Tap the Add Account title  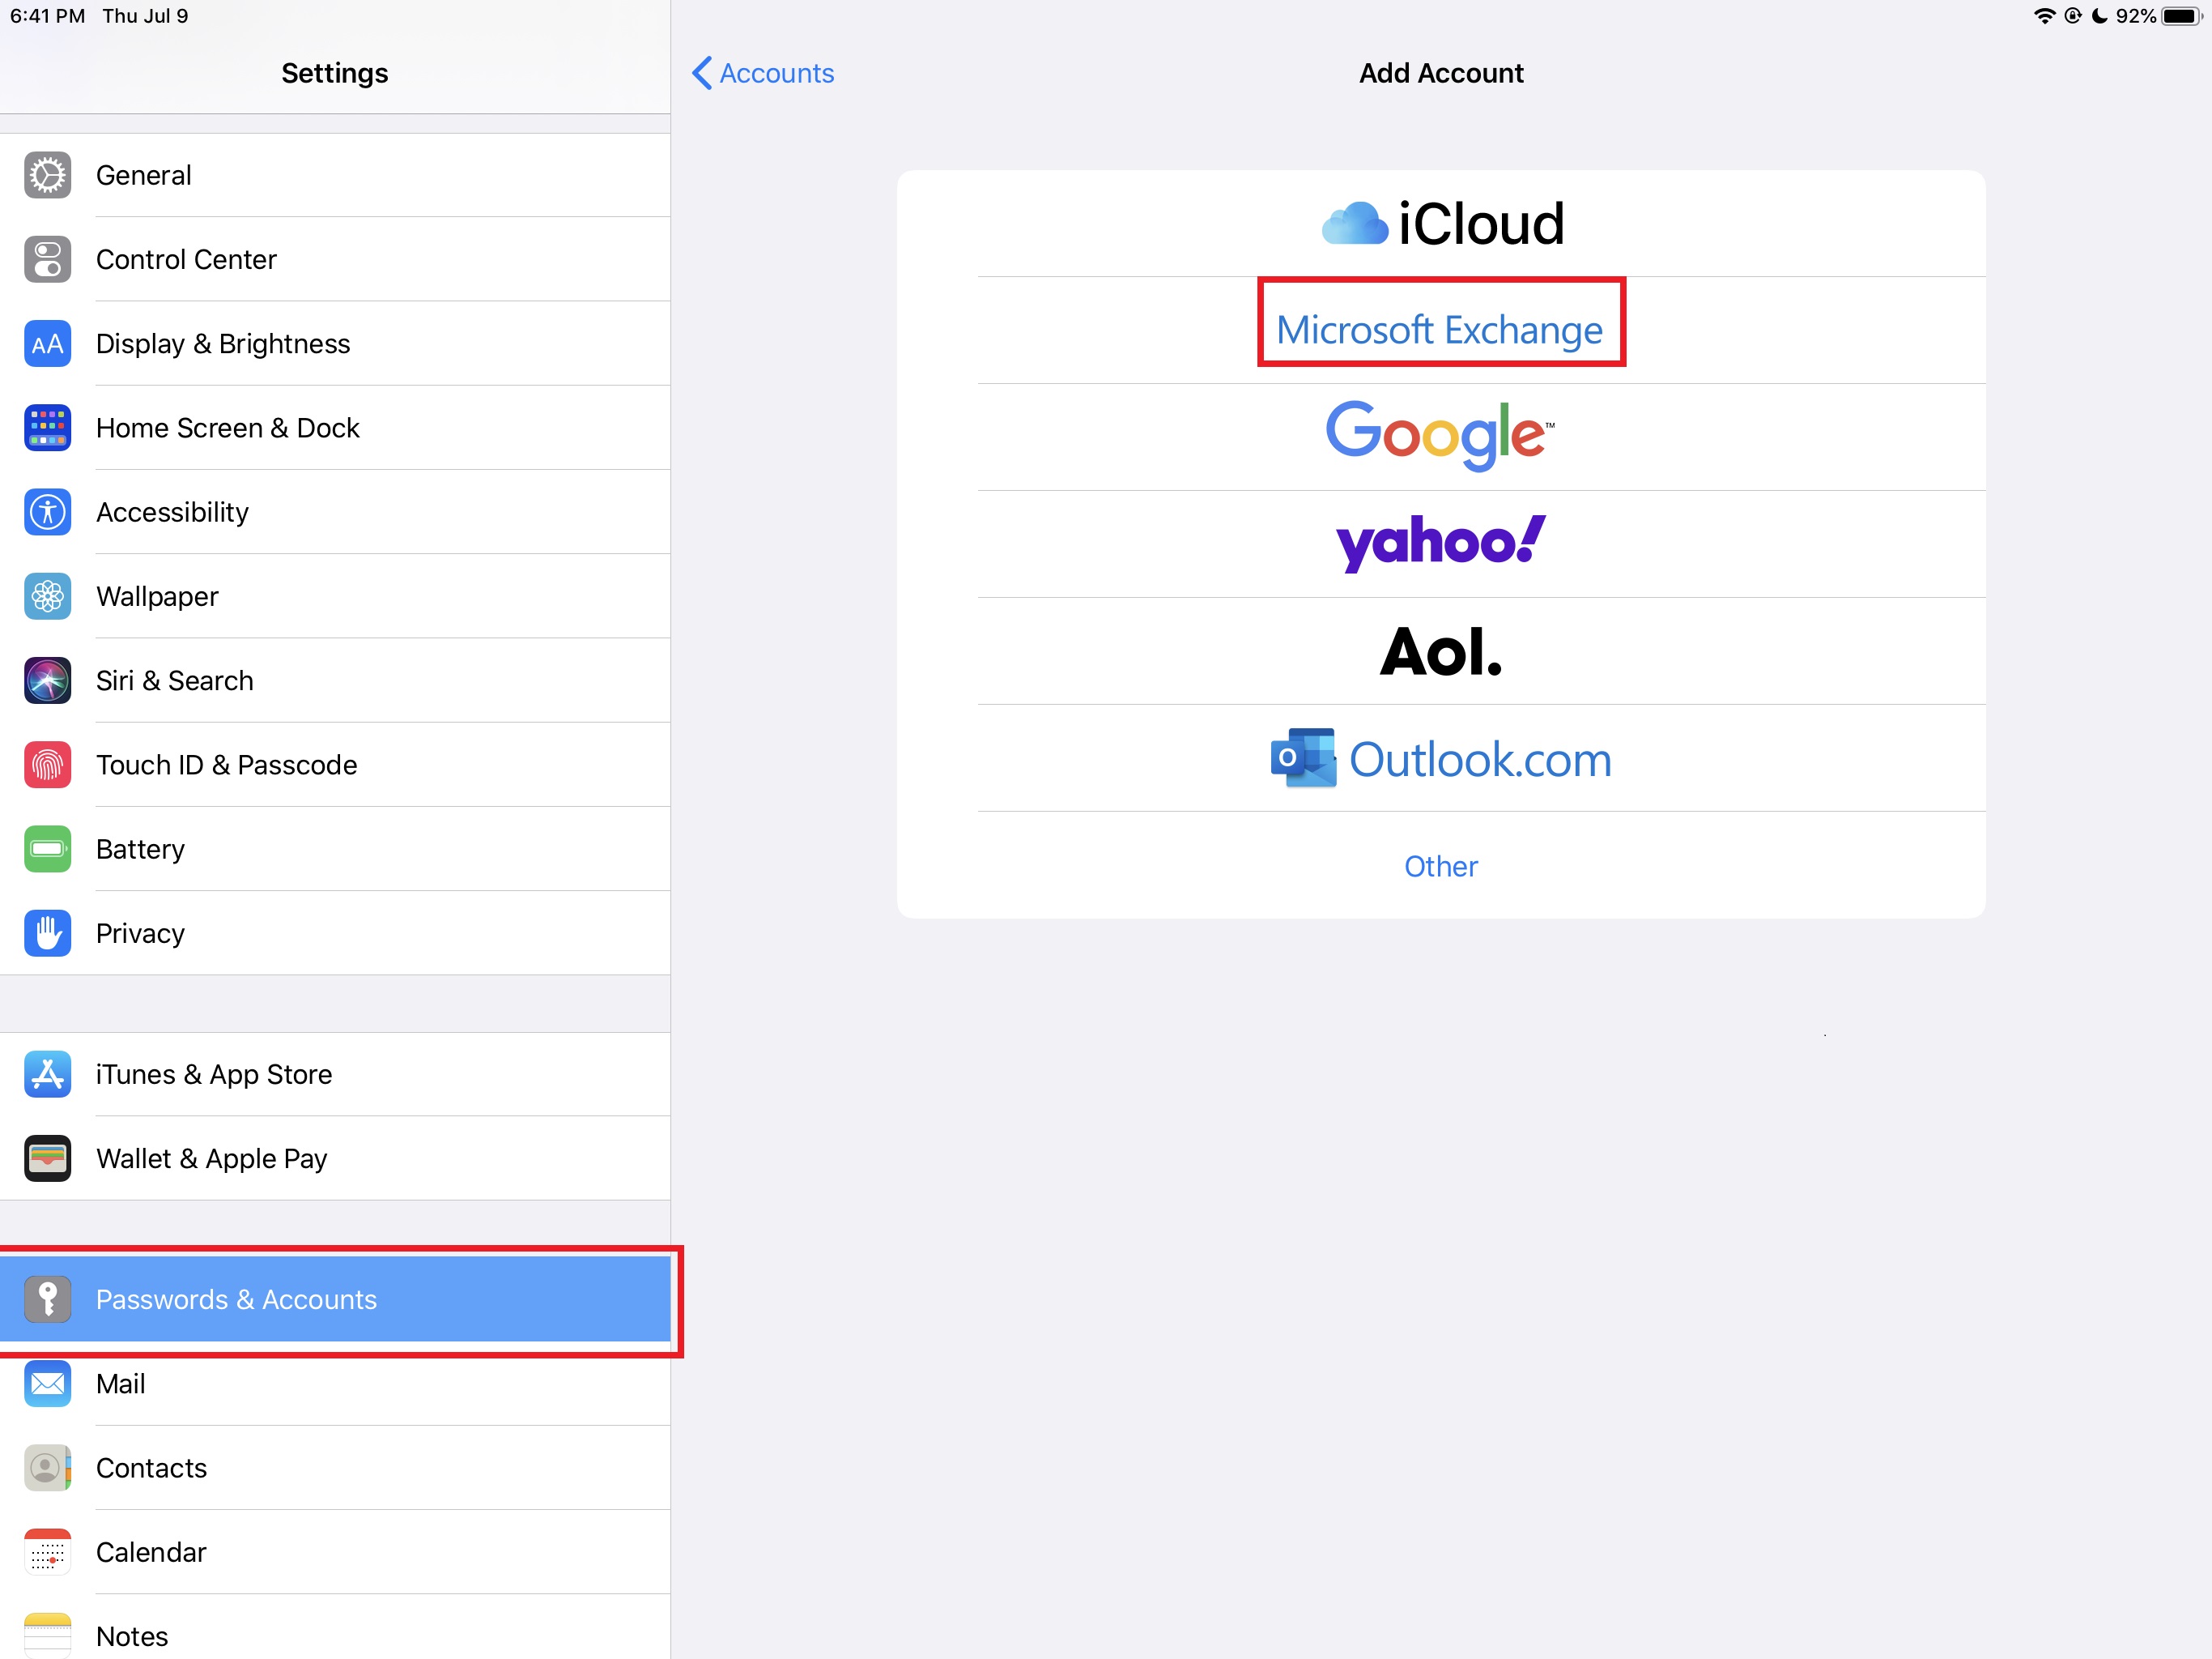[1440, 73]
